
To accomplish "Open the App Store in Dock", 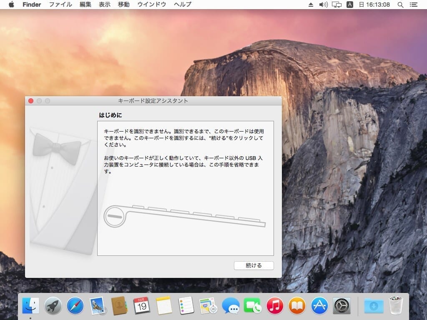I will pos(319,306).
